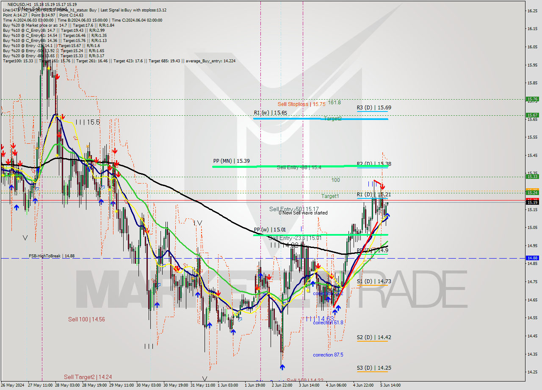Screen dimensions: 542x390
Task: Click the '4 Jun 22:00' time axis label
Action: pos(363,385)
